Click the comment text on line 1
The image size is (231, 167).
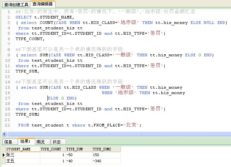click(105, 11)
